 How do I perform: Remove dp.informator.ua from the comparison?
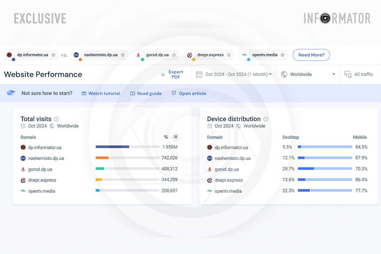click(53, 55)
